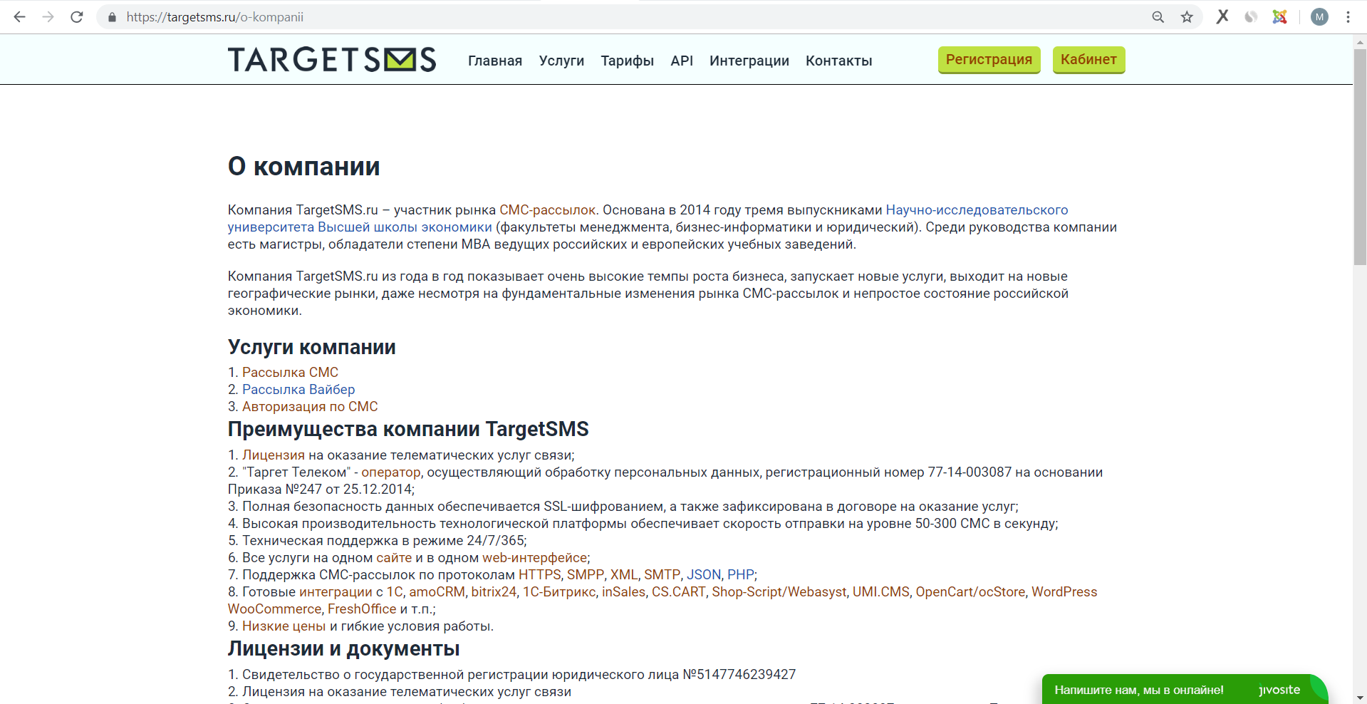The width and height of the screenshot is (1367, 704).
Task: Open the Joomla extension icon
Action: (1280, 17)
